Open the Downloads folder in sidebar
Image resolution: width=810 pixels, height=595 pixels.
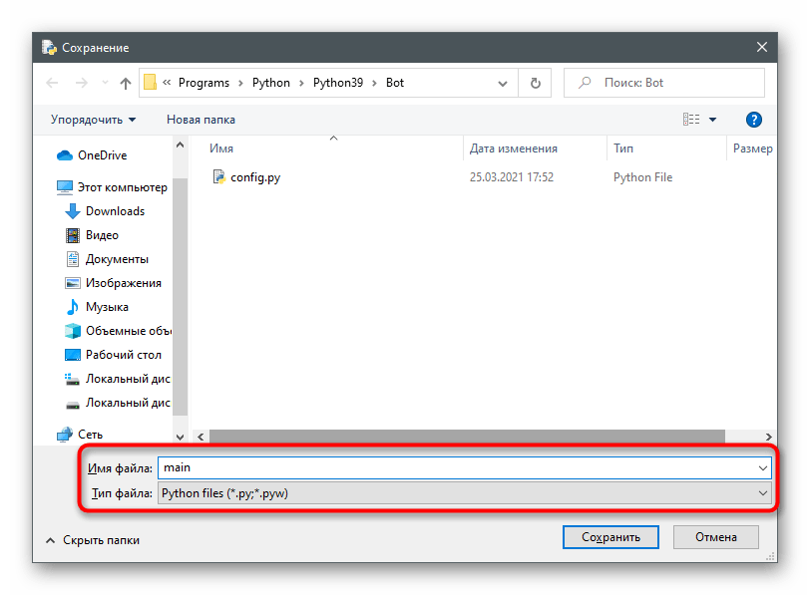click(115, 211)
